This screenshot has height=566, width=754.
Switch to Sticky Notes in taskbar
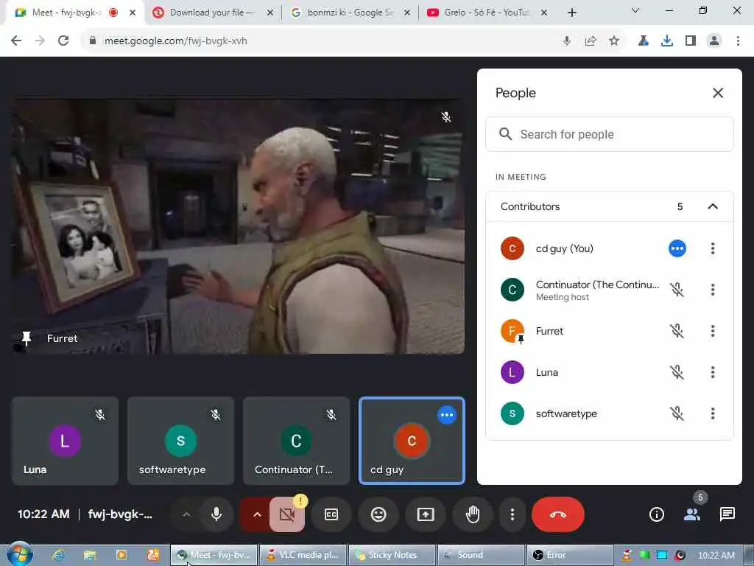pos(392,555)
